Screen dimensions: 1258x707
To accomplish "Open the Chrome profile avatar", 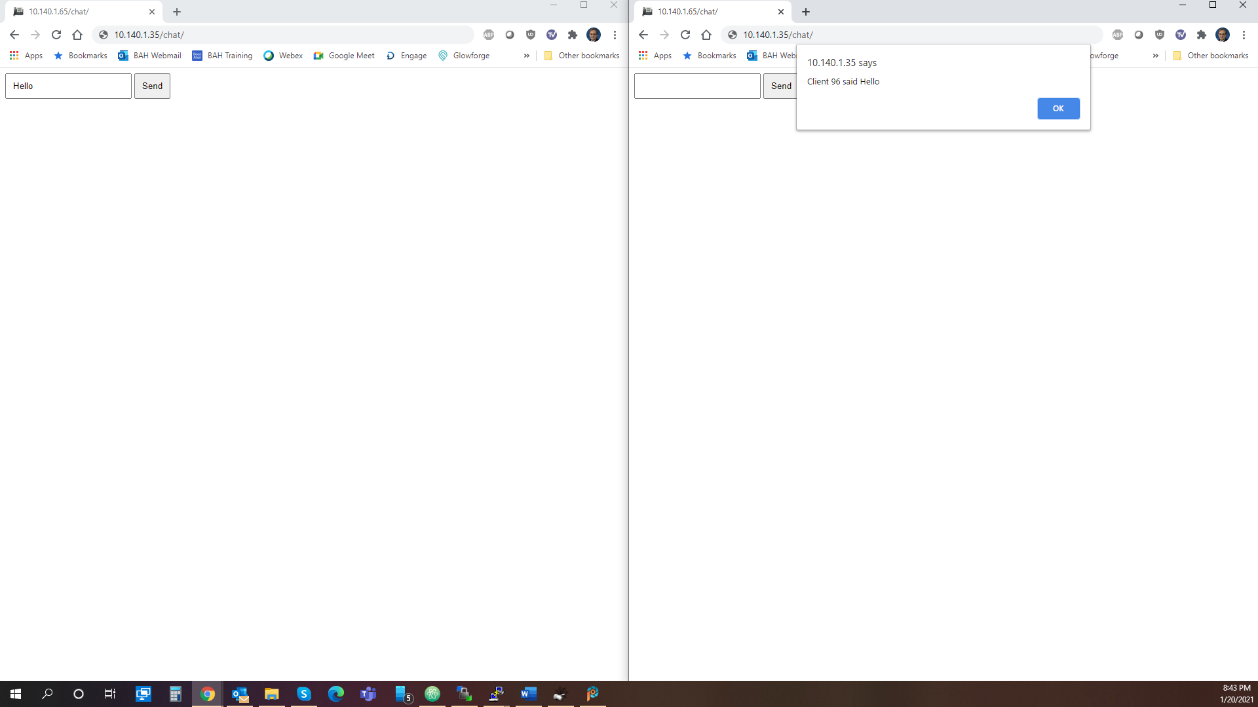I will pos(594,35).
